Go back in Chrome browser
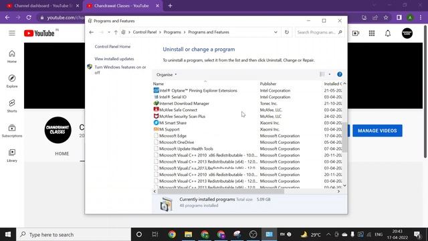Viewport: 428px width, 241px height. point(7,17)
